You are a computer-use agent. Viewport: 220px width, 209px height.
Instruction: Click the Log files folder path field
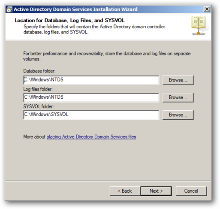pyautogui.click(x=91, y=97)
